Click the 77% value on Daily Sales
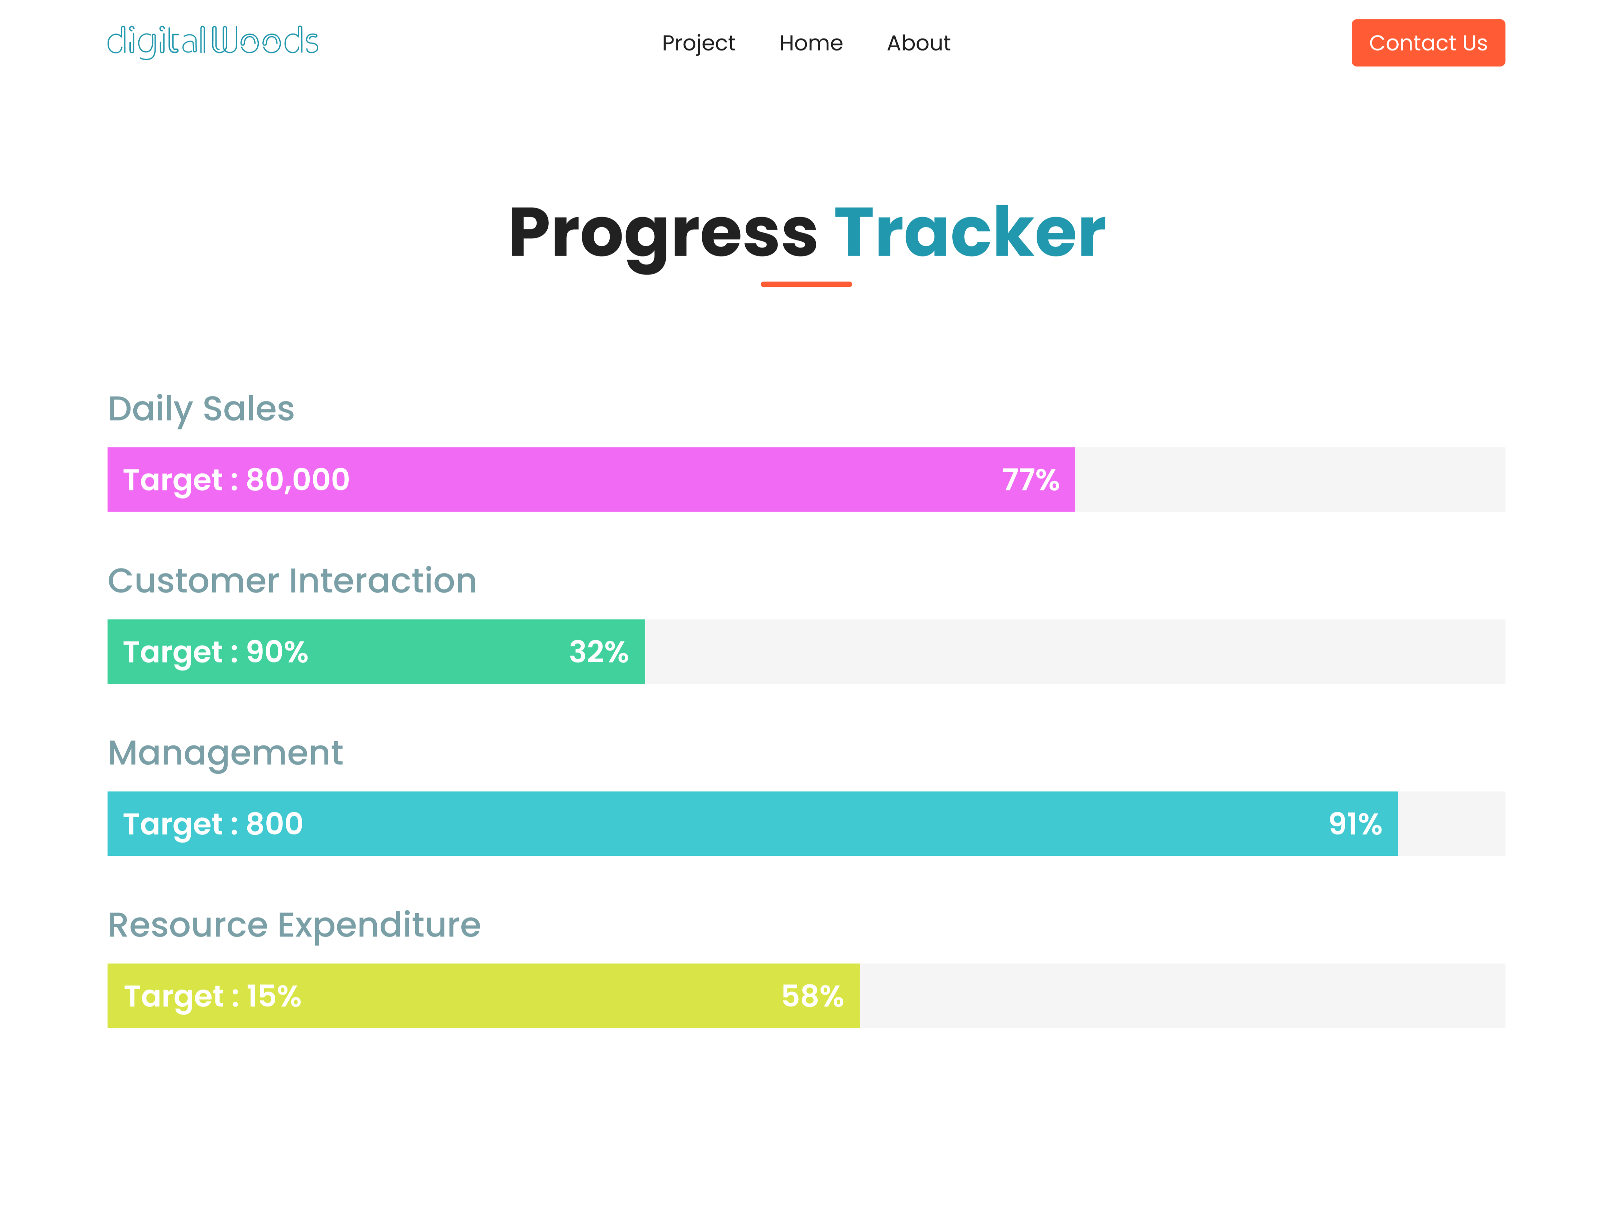This screenshot has width=1613, height=1210. click(x=1030, y=479)
